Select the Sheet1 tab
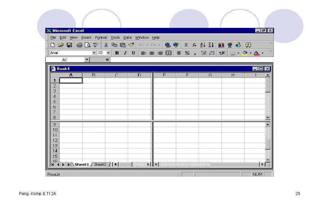This screenshot has width=319, height=208. click(81, 164)
